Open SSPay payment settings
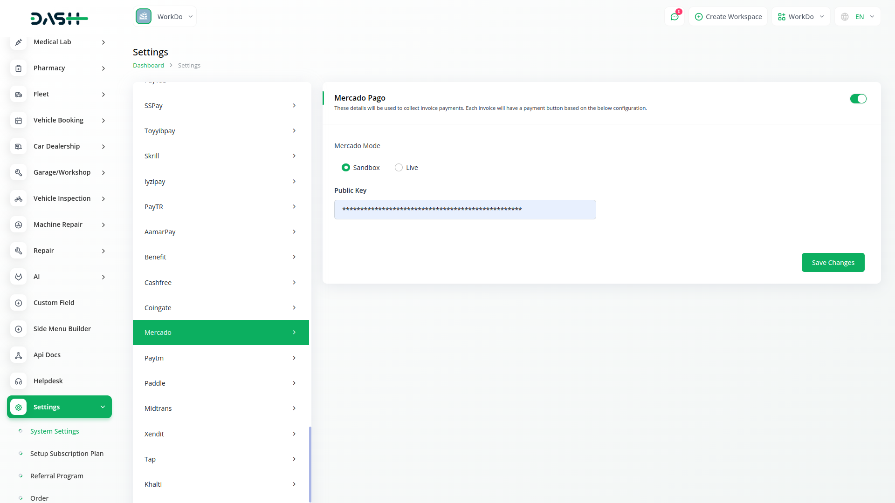 [x=221, y=106]
